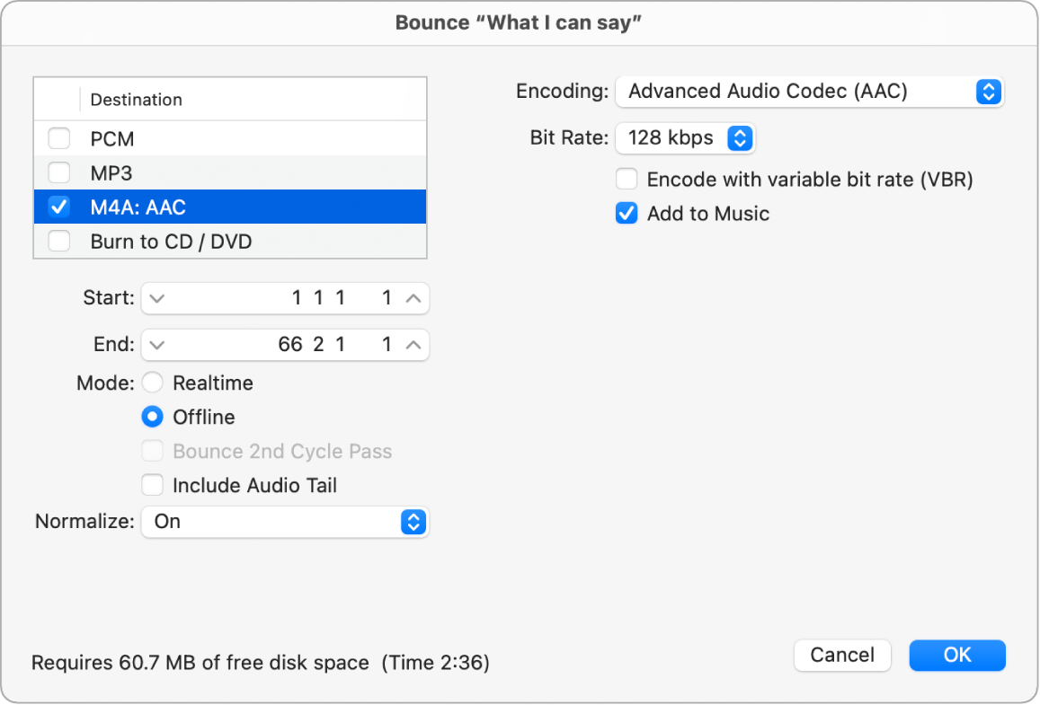The width and height of the screenshot is (1040, 705).
Task: Enable the Burn to CD / DVD checkbox
Action: (59, 242)
